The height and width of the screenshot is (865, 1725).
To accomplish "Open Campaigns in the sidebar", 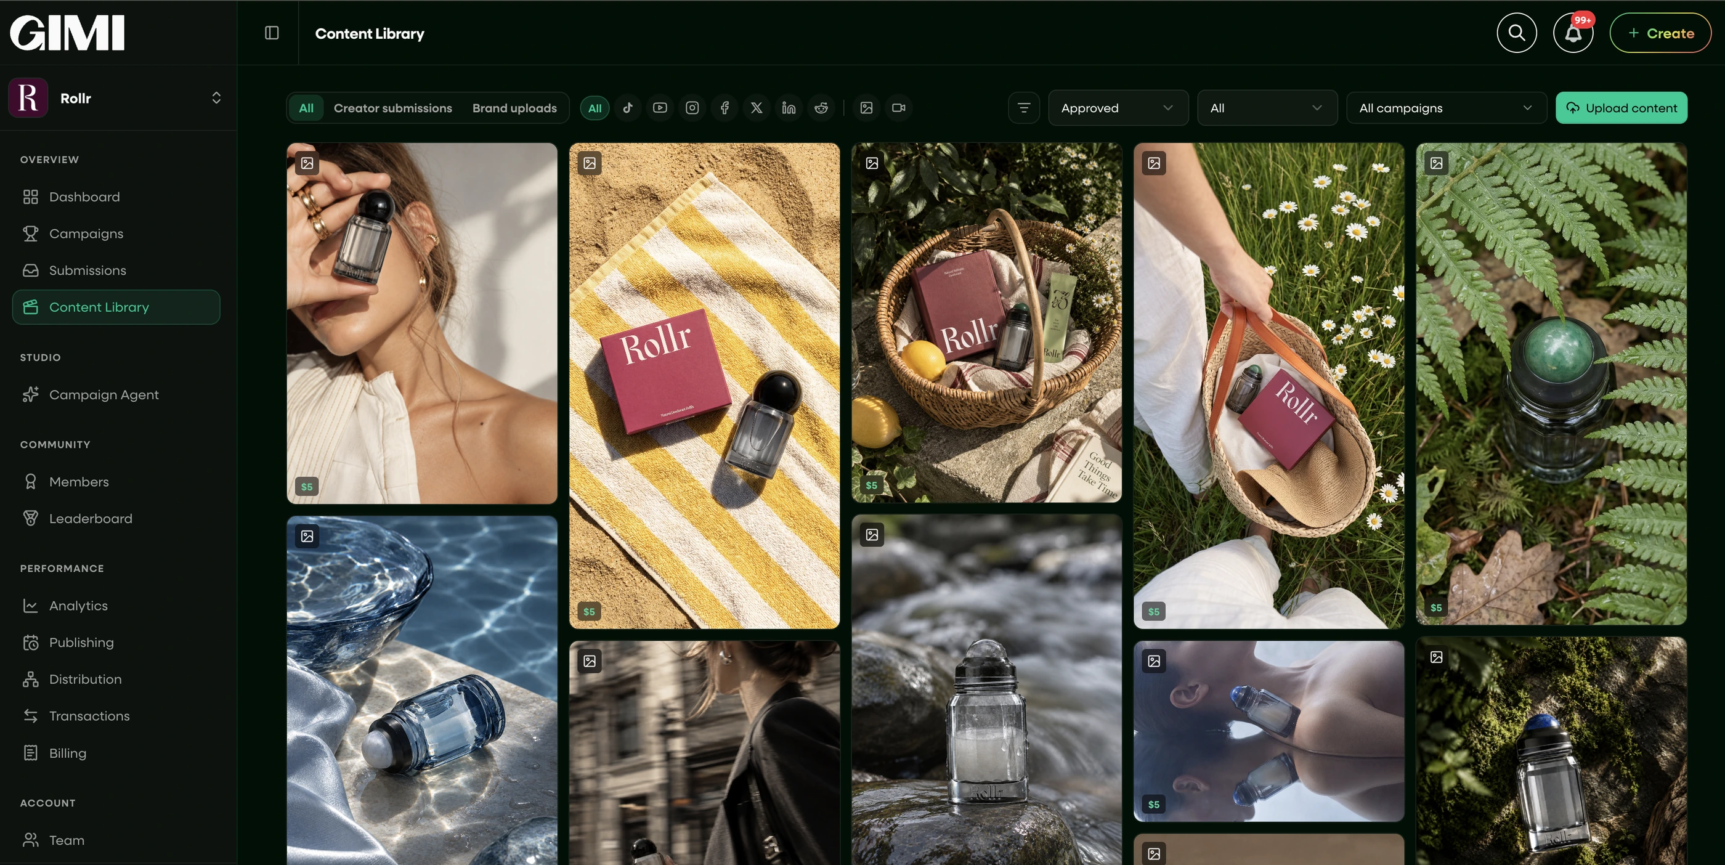I will click(x=116, y=234).
